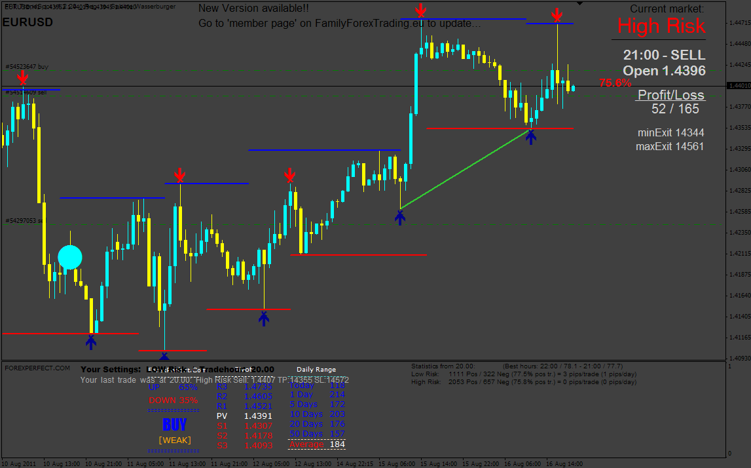This screenshot has height=468, width=751.
Task: Click the 1.43060 price axis label
Action: (x=739, y=169)
